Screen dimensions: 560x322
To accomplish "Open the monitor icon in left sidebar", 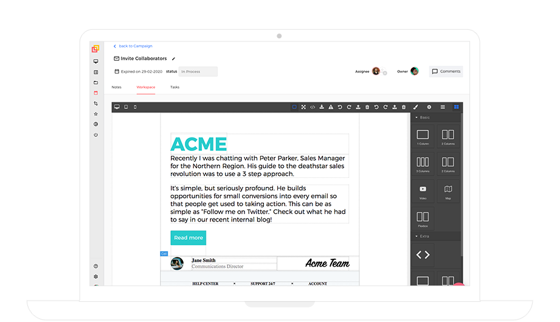I will [95, 61].
